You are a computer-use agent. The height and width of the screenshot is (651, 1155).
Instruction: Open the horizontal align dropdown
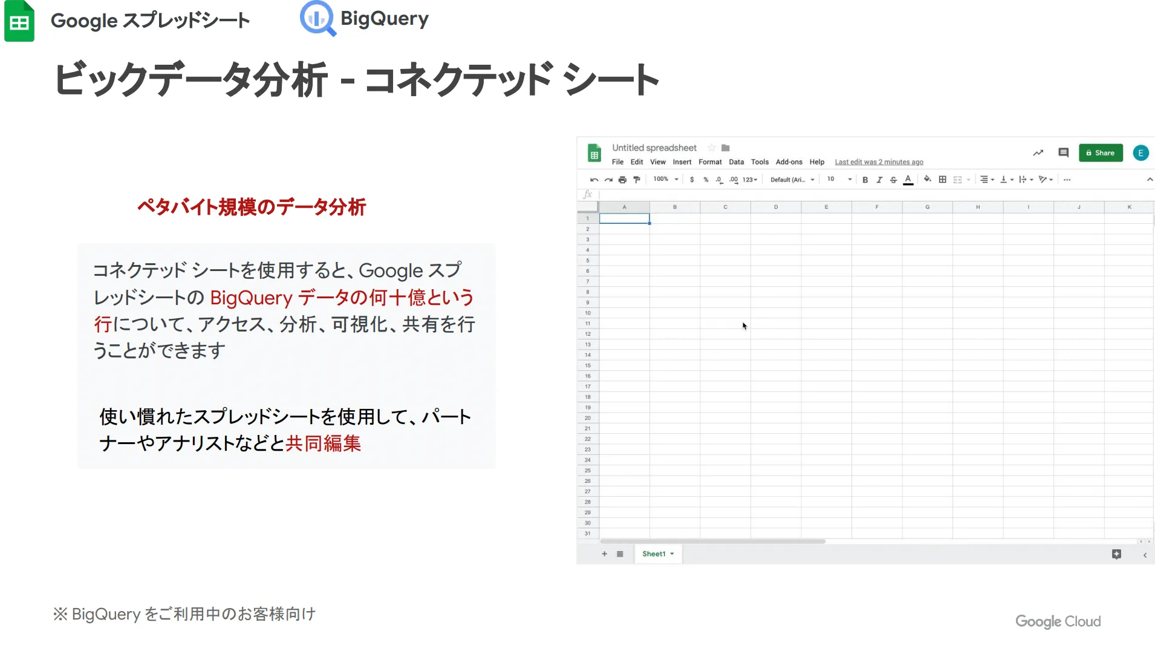pyautogui.click(x=987, y=180)
